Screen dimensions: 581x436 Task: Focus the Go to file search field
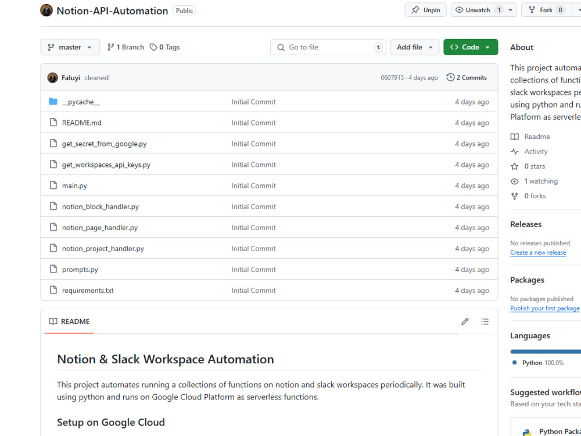point(328,47)
